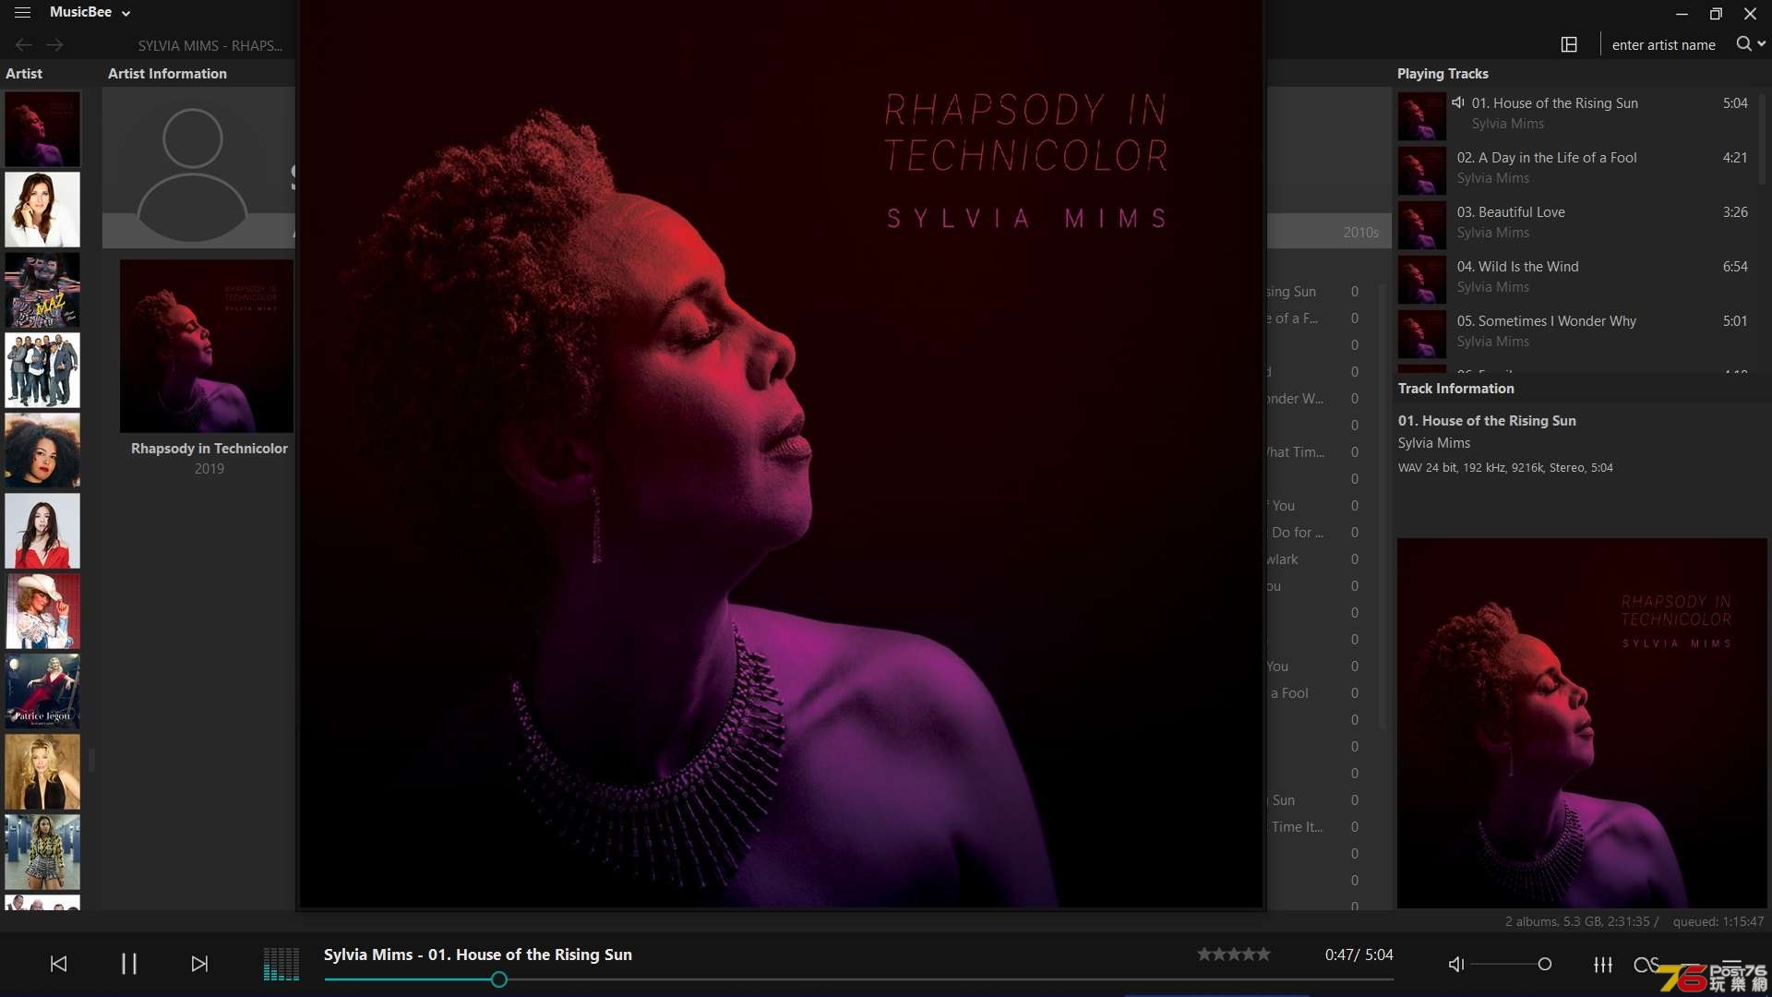Click the Artist Information panel header
Screen dimensions: 1772x997
(167, 73)
